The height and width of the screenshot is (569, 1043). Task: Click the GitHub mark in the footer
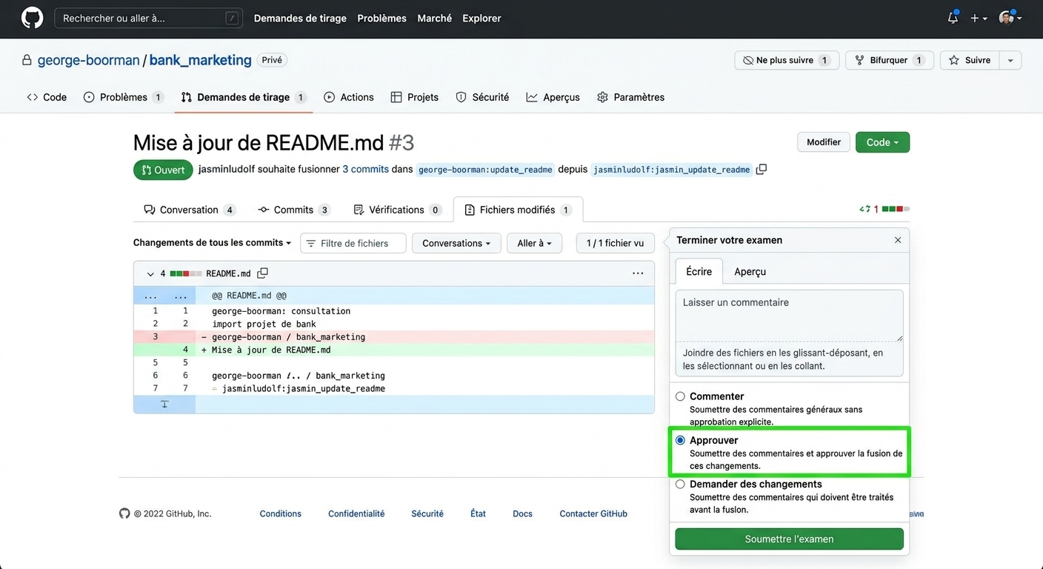[124, 513]
